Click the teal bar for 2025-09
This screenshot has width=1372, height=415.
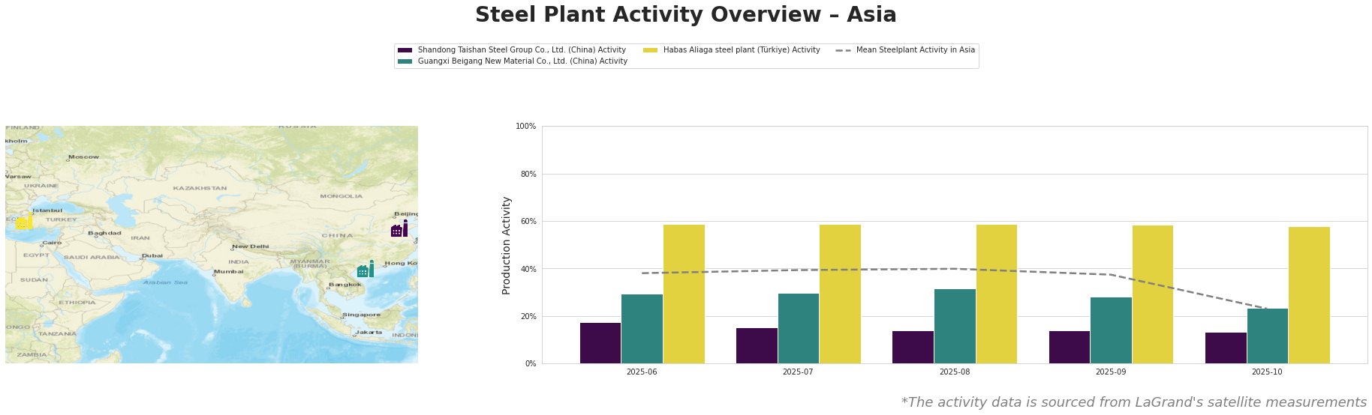tap(1111, 330)
